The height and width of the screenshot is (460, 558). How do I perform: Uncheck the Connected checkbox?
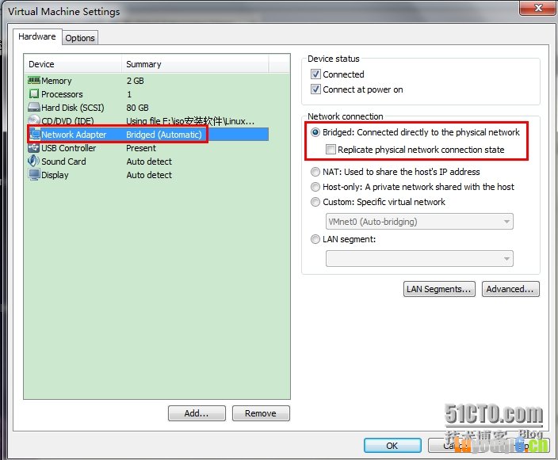pos(315,74)
